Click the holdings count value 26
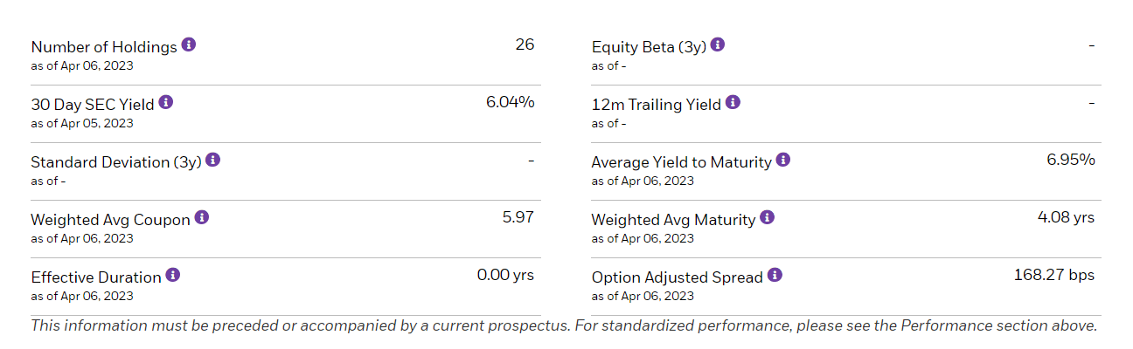Image resolution: width=1133 pixels, height=349 pixels. click(525, 44)
